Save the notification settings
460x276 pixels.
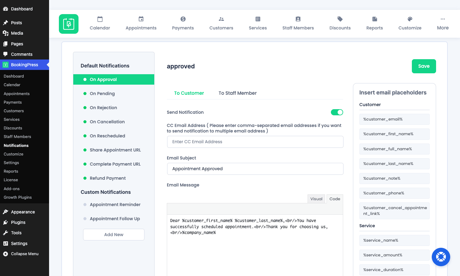click(424, 66)
